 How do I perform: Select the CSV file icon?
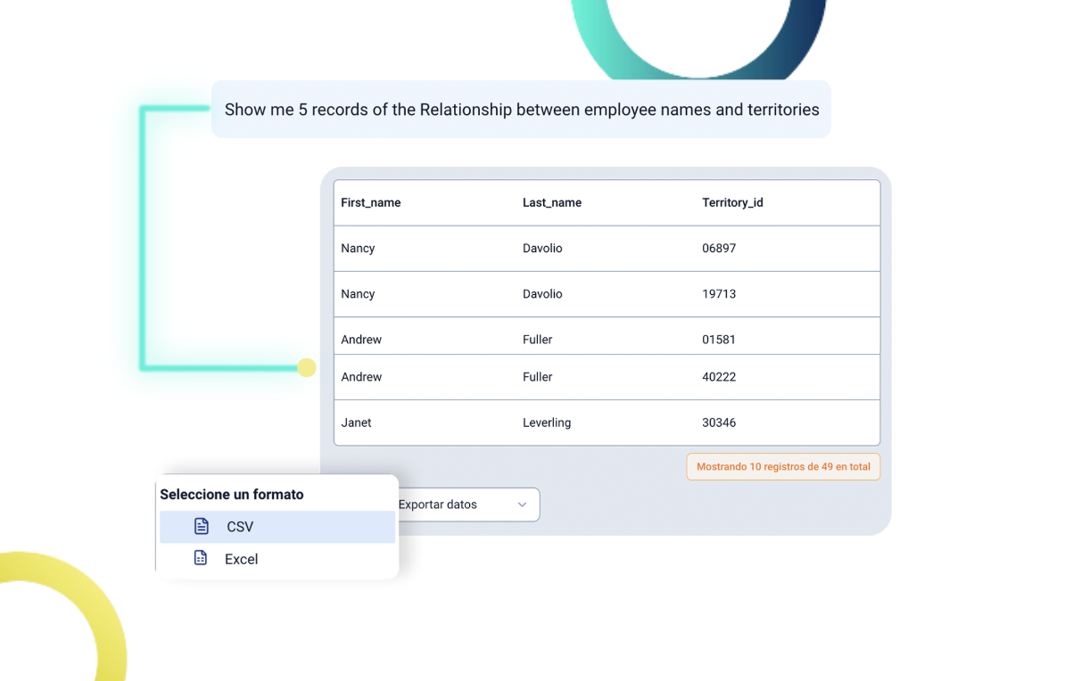pos(201,526)
